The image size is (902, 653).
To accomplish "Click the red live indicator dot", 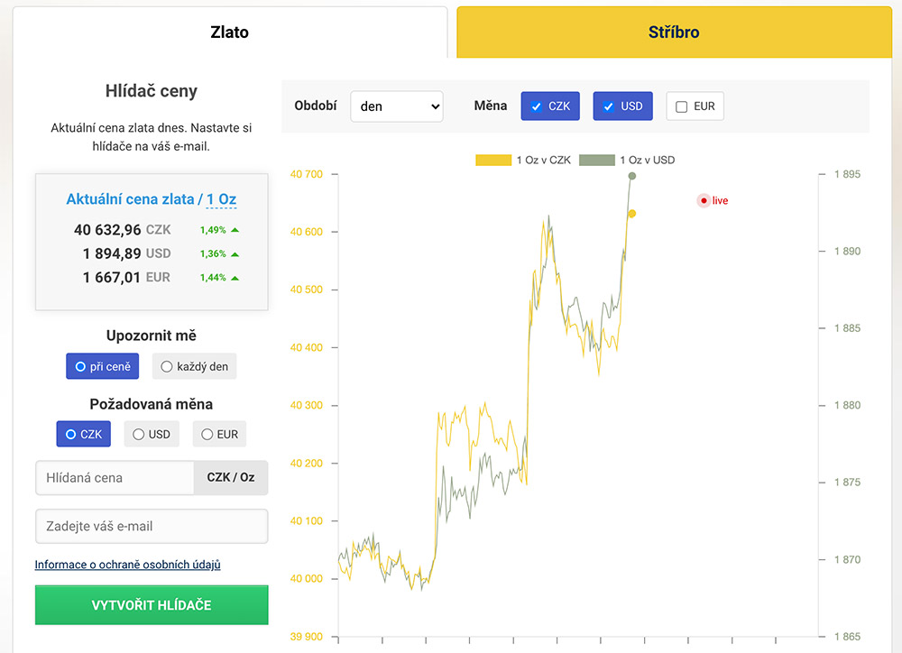I will click(704, 201).
